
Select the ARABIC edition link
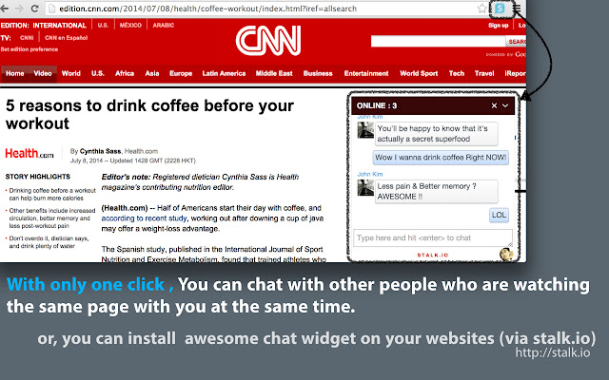[x=163, y=26]
